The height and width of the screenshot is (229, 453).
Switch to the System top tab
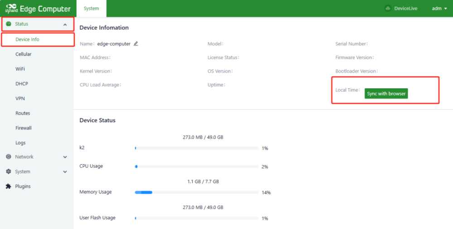(x=91, y=8)
